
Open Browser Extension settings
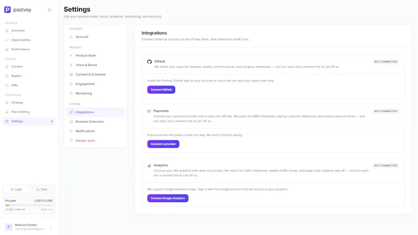click(x=96, y=122)
